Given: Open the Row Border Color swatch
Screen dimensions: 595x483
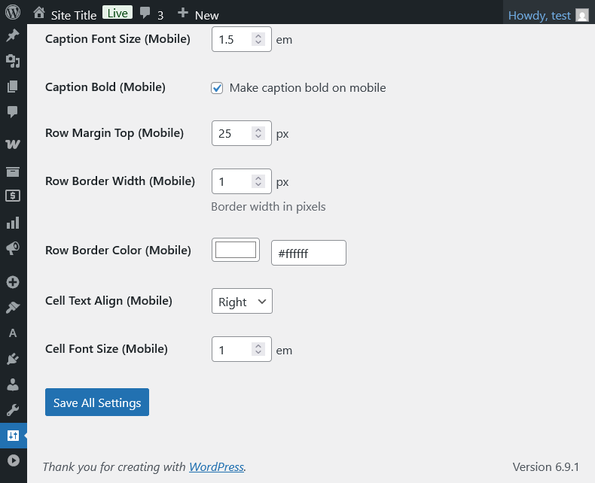Looking at the screenshot, I should point(236,251).
